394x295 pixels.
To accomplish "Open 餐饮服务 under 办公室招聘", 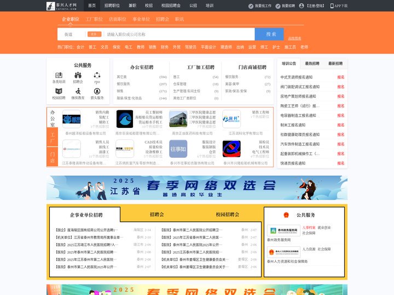I will point(123,84).
